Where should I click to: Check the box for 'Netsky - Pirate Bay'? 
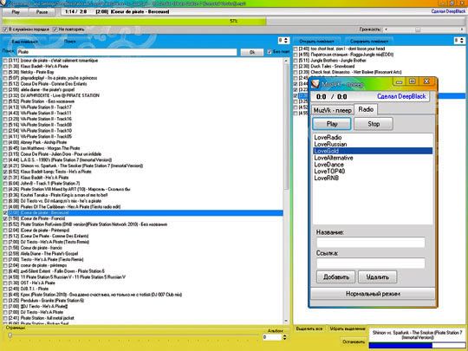(5, 72)
